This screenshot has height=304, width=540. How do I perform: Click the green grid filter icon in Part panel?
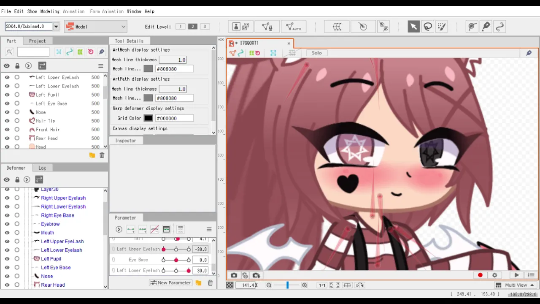pos(80,52)
